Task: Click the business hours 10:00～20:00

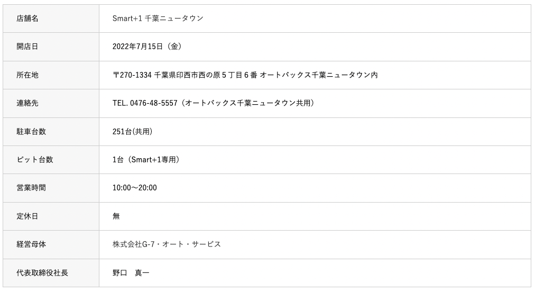Action: [134, 188]
